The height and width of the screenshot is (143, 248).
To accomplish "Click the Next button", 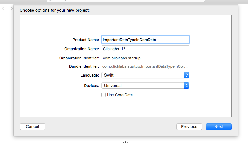I will [218, 126].
